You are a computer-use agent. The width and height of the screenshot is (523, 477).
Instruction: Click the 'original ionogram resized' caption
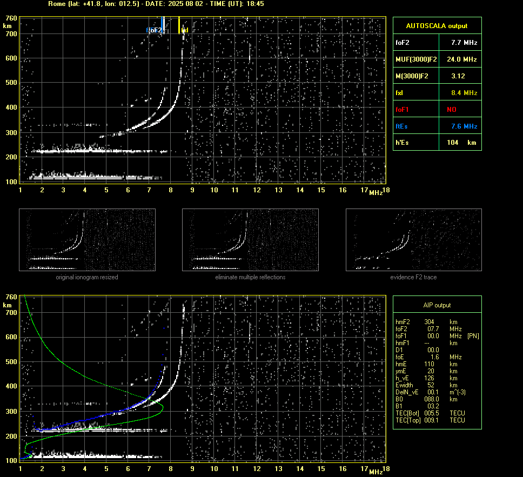(87, 277)
